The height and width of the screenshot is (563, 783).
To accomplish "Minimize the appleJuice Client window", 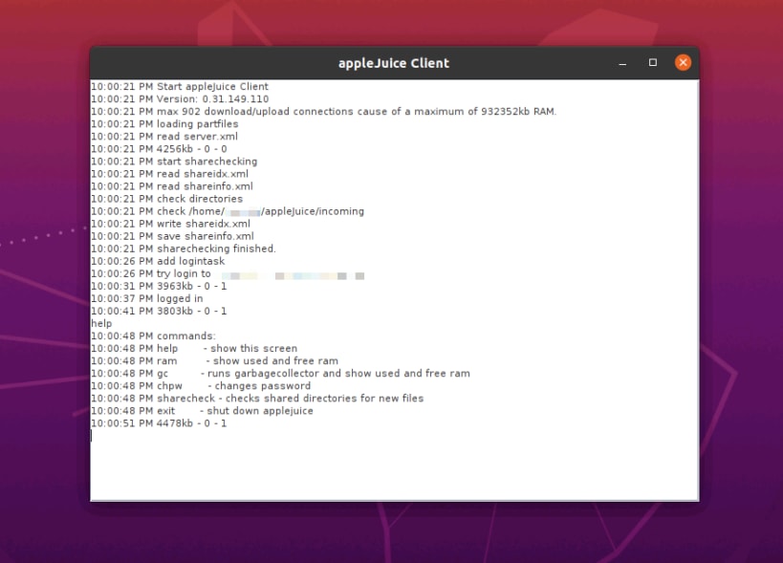I will point(622,63).
